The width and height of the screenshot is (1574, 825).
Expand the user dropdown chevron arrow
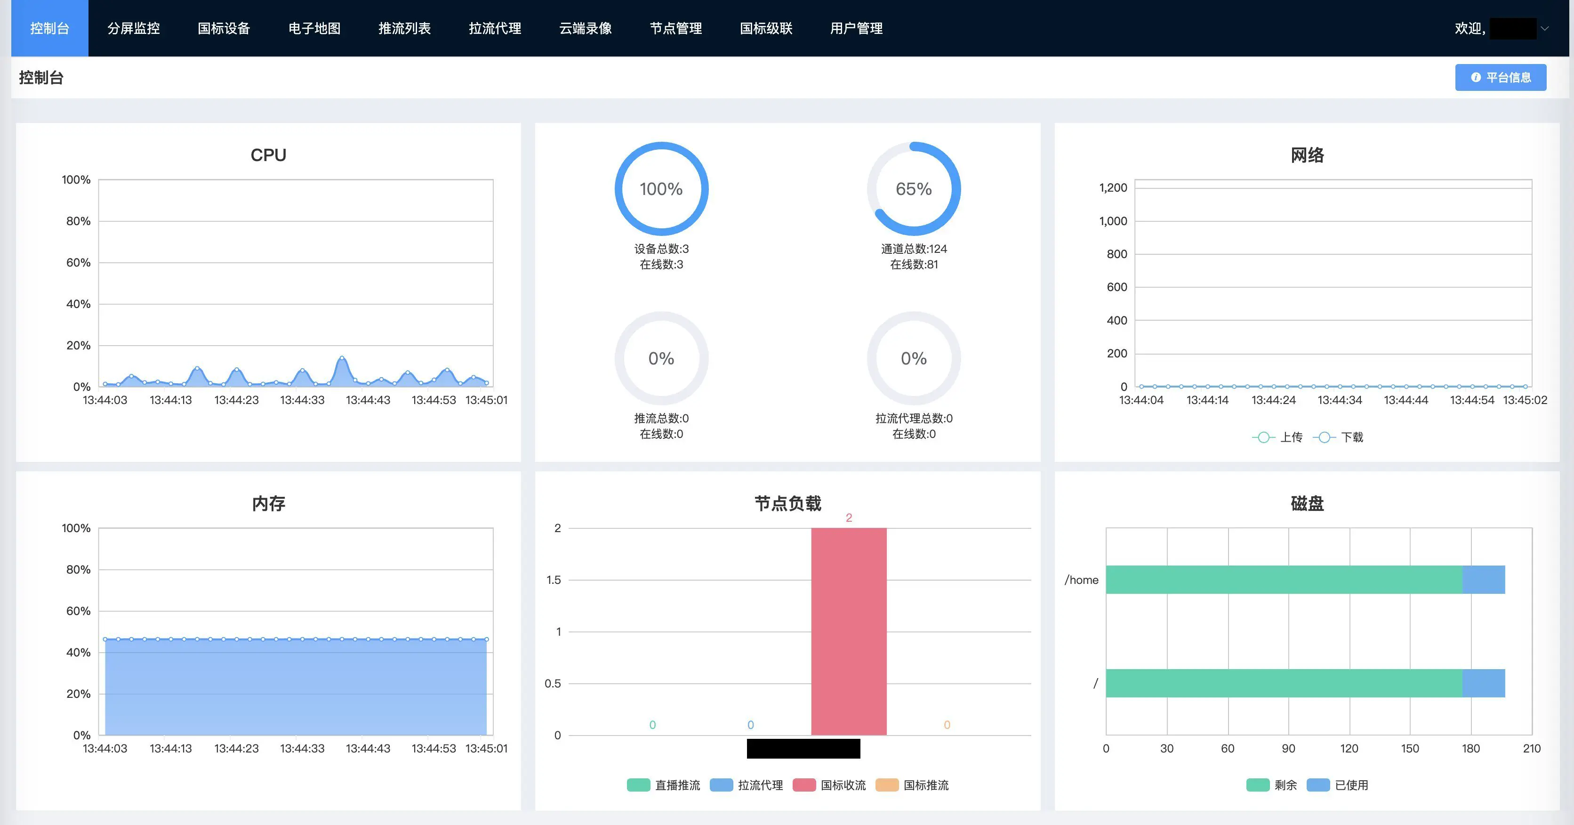point(1545,28)
